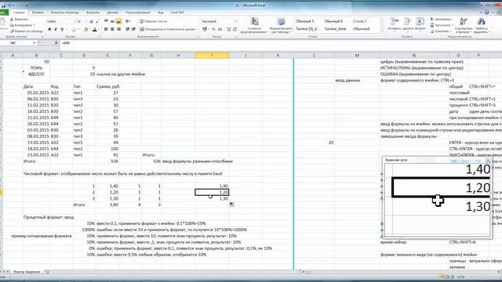This screenshot has height=282, width=502.
Task: Select cell style Обычный 5
Action: pyautogui.click(x=305, y=21)
